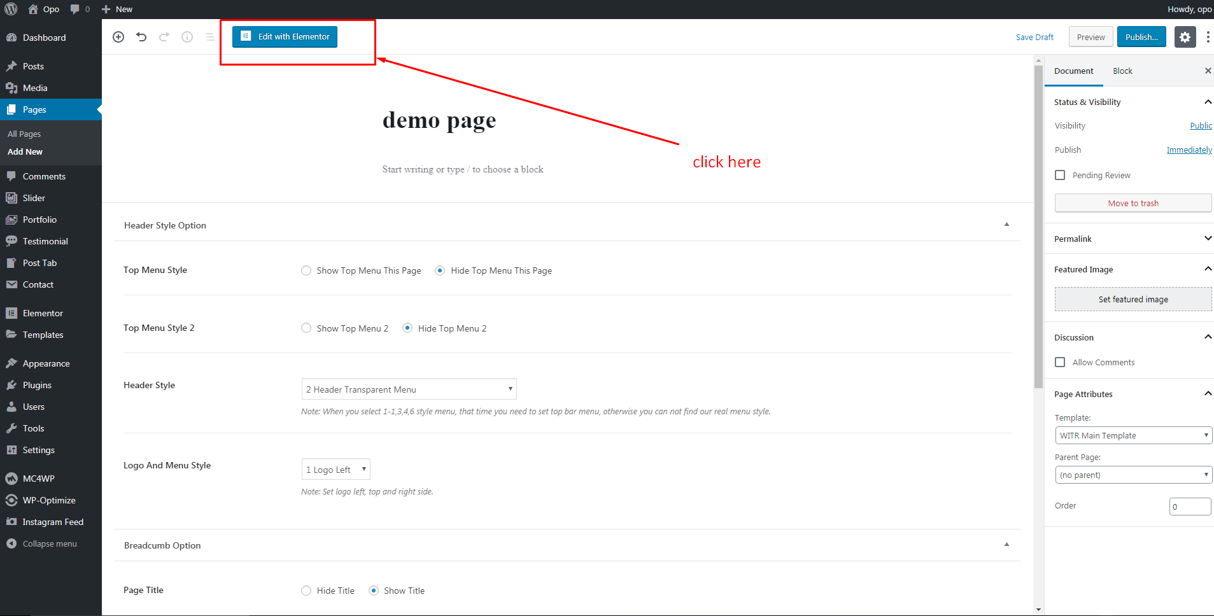Open the three-dot more options menu
Screen dimensions: 1214x616
tap(1208, 37)
